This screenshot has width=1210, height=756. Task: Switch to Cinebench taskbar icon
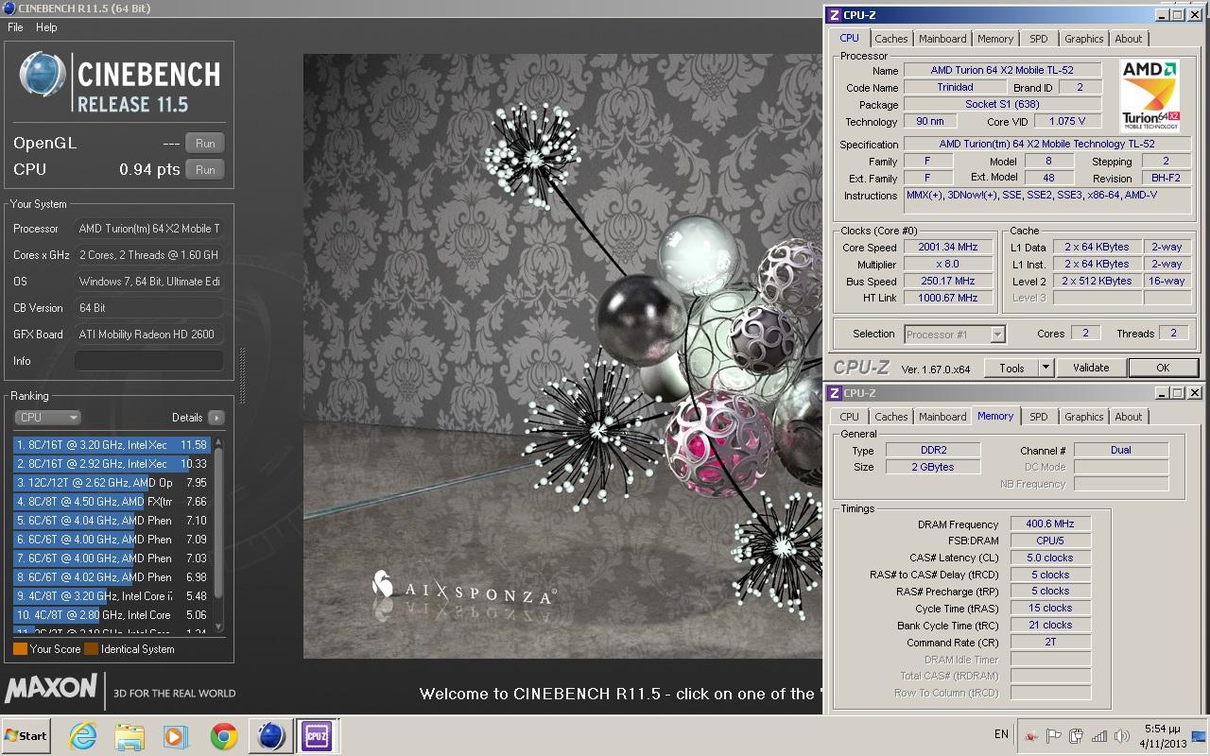point(271,736)
